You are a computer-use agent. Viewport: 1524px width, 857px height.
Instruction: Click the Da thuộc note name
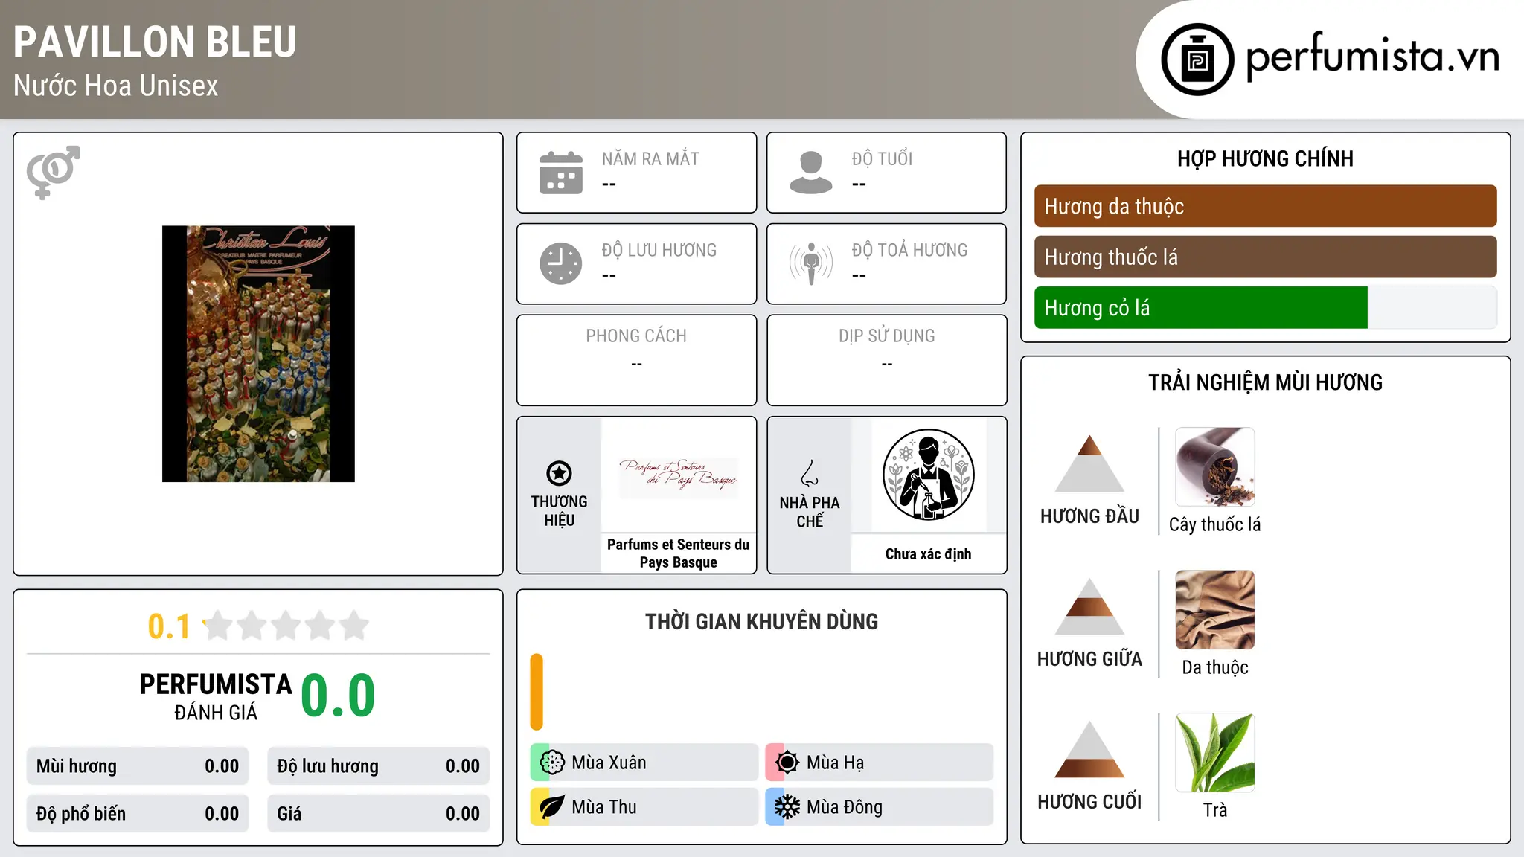pyautogui.click(x=1215, y=667)
